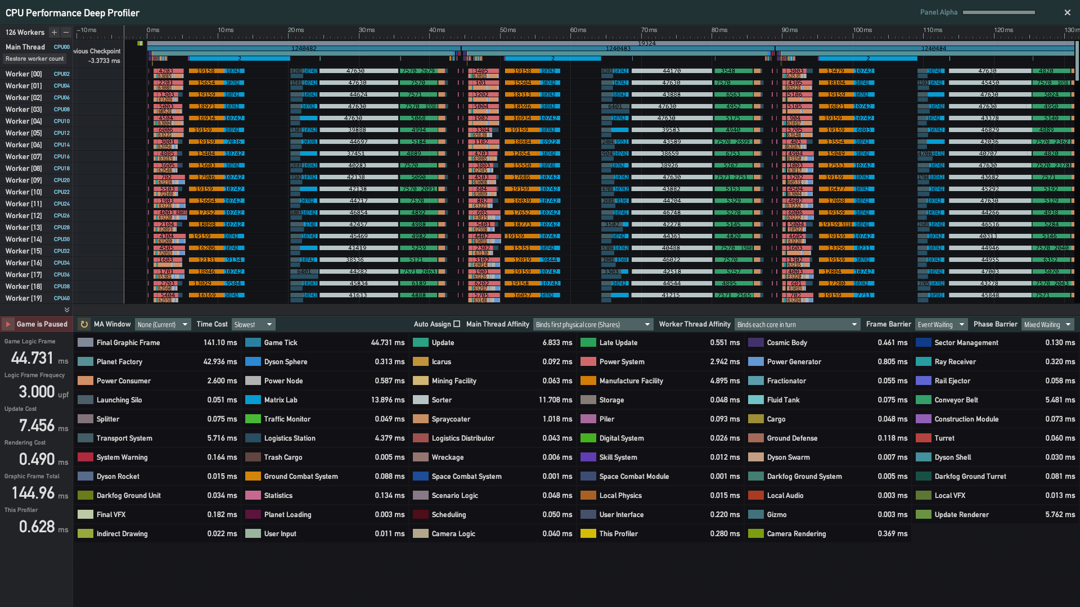Expand worker list with double chevron
Viewport: 1080px width, 607px height.
pos(67,310)
